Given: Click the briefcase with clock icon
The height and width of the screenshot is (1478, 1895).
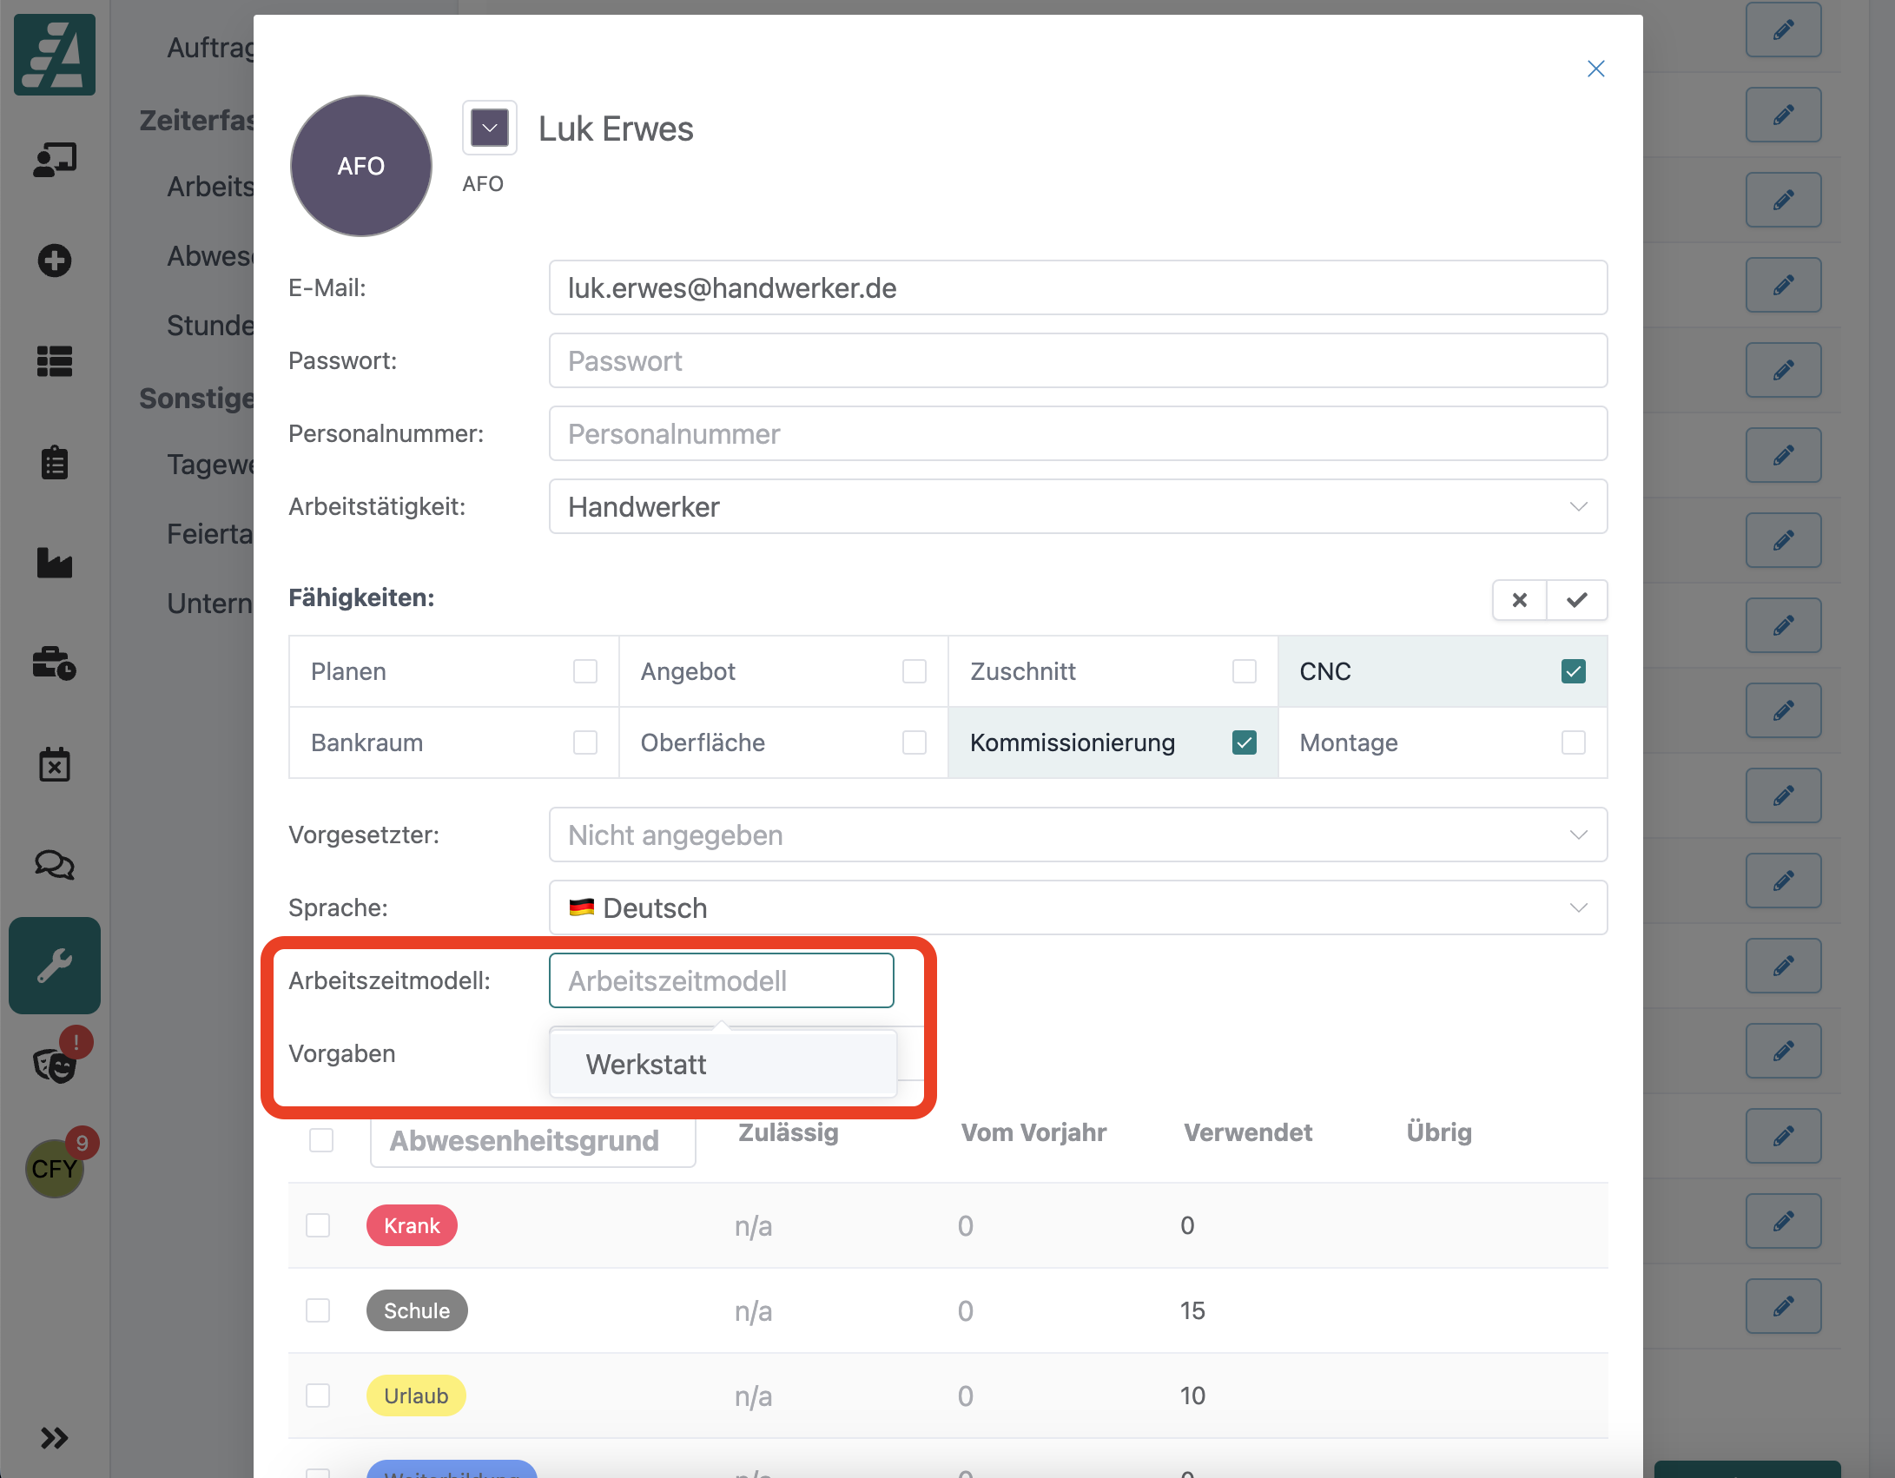Looking at the screenshot, I should click(54, 663).
